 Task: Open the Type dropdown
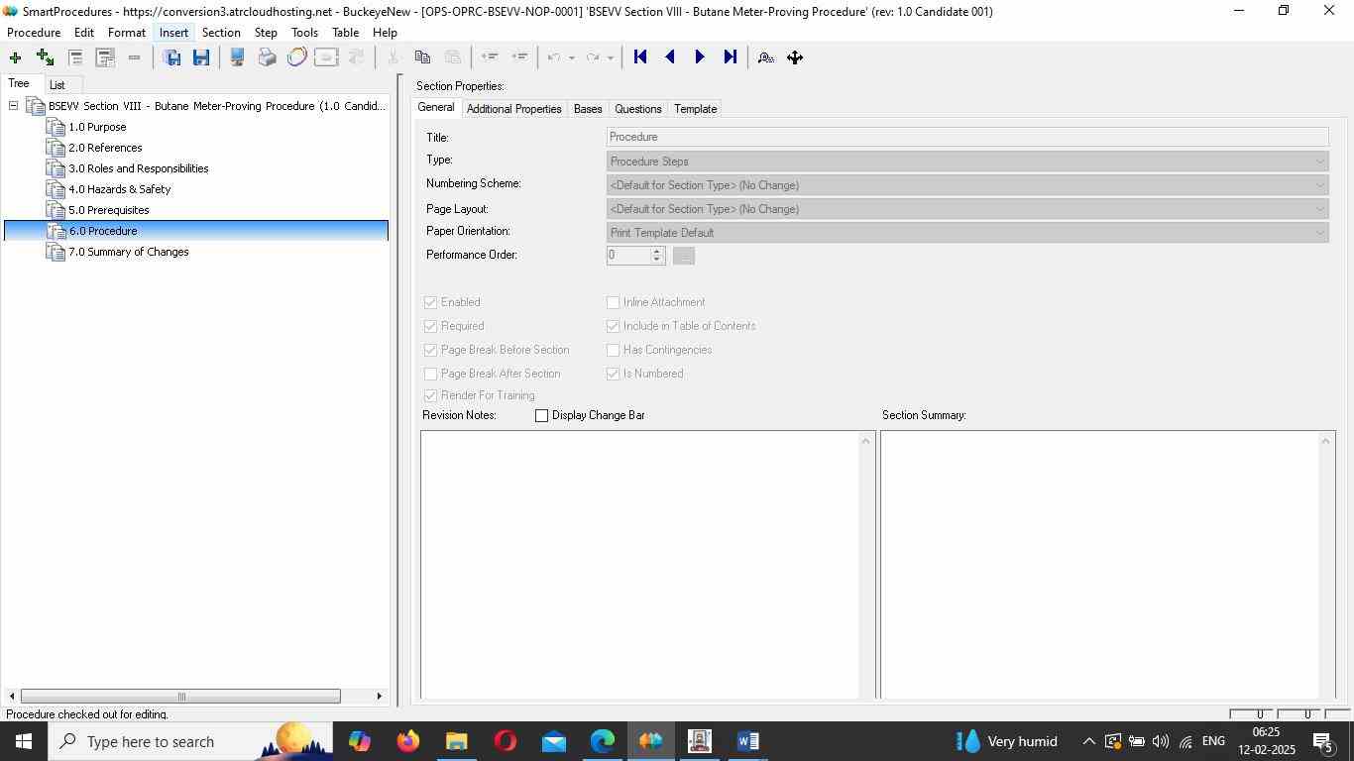[x=967, y=161]
